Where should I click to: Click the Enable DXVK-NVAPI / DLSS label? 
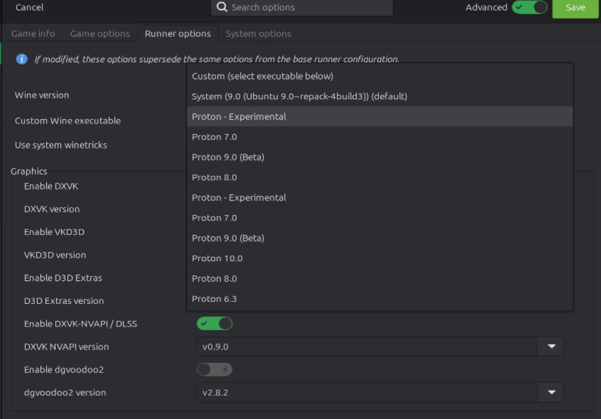click(x=80, y=324)
